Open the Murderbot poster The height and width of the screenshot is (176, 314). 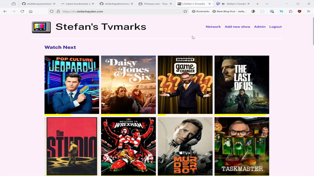click(x=185, y=146)
